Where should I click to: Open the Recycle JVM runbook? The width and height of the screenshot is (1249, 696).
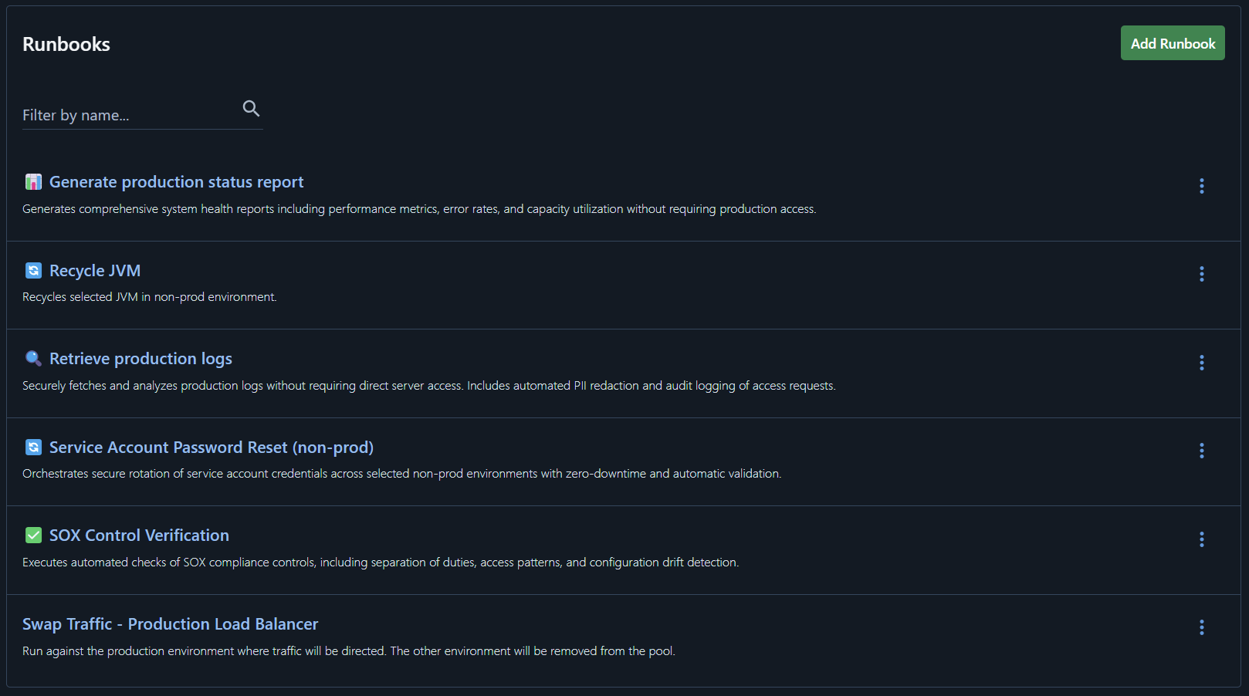click(x=95, y=270)
